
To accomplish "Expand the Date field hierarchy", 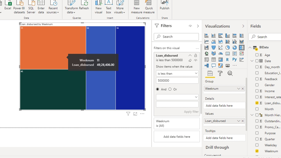I will (x=252, y=61).
